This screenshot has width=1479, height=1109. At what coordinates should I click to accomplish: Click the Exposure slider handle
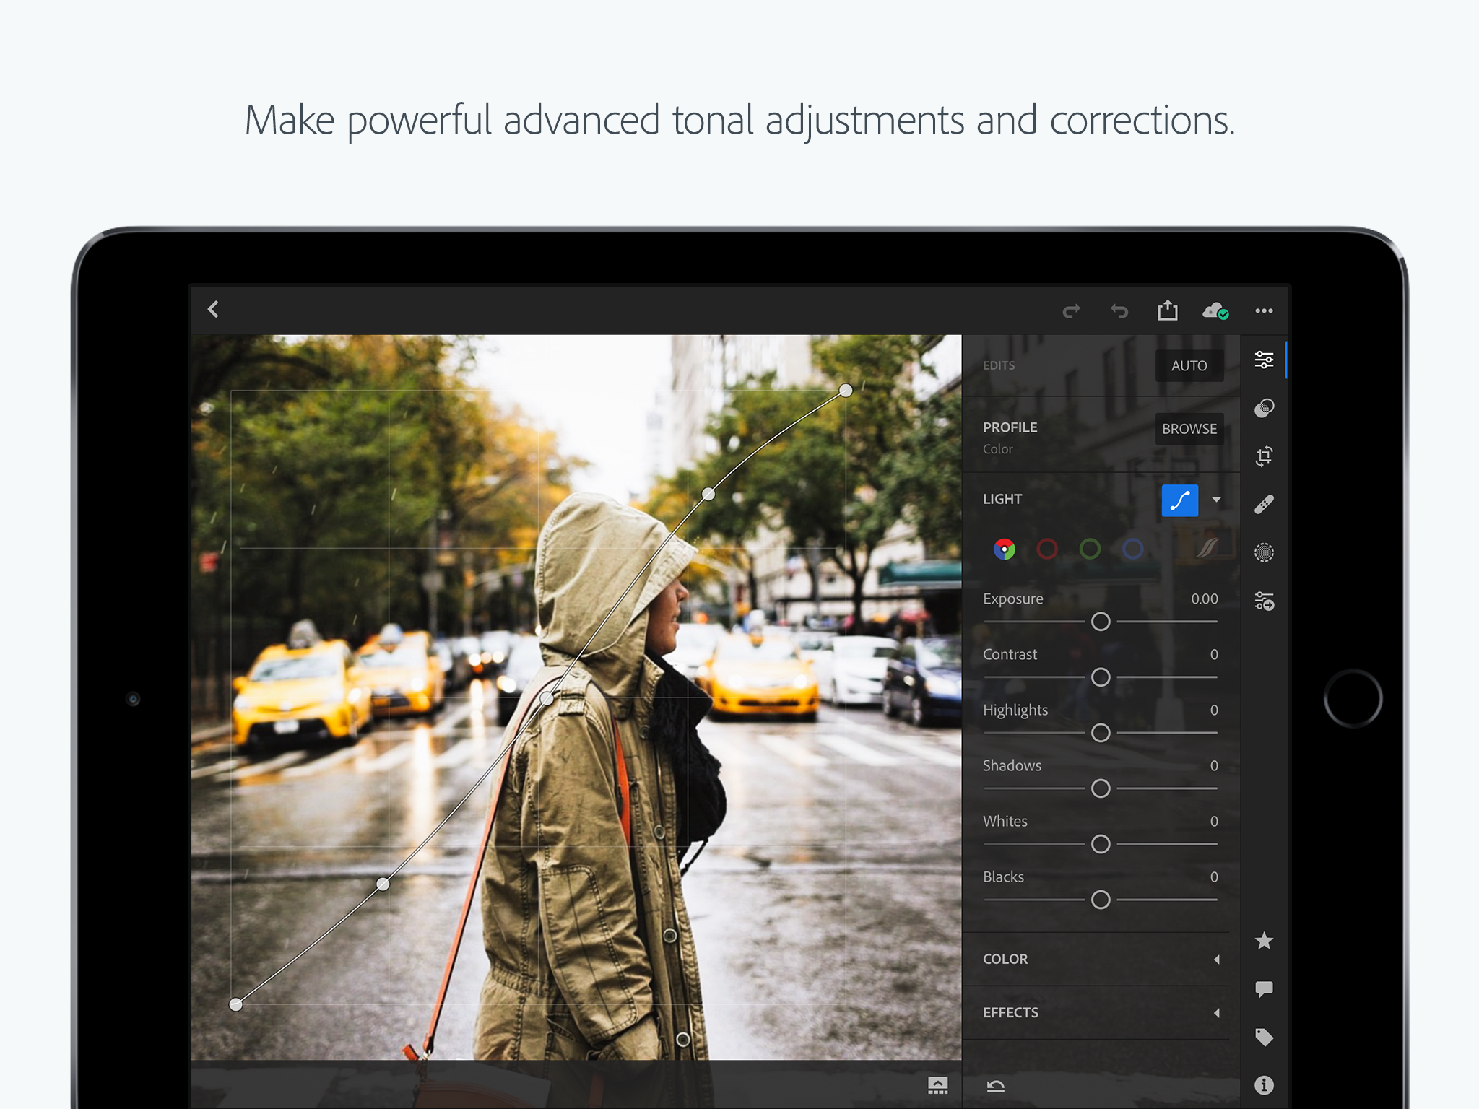(1101, 622)
